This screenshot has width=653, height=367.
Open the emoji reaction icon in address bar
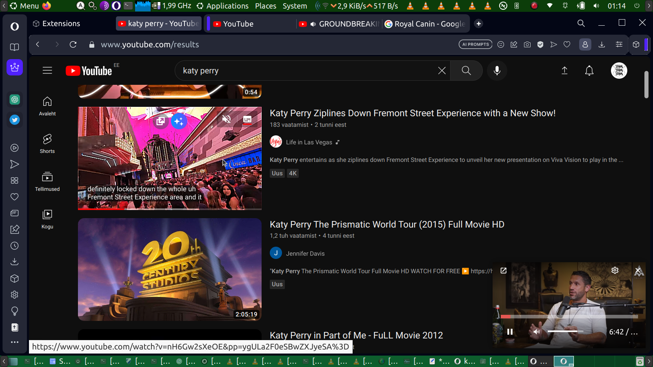point(501,44)
